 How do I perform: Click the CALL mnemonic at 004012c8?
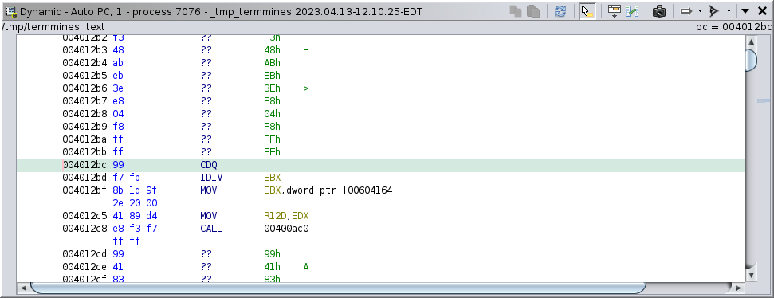click(x=211, y=229)
